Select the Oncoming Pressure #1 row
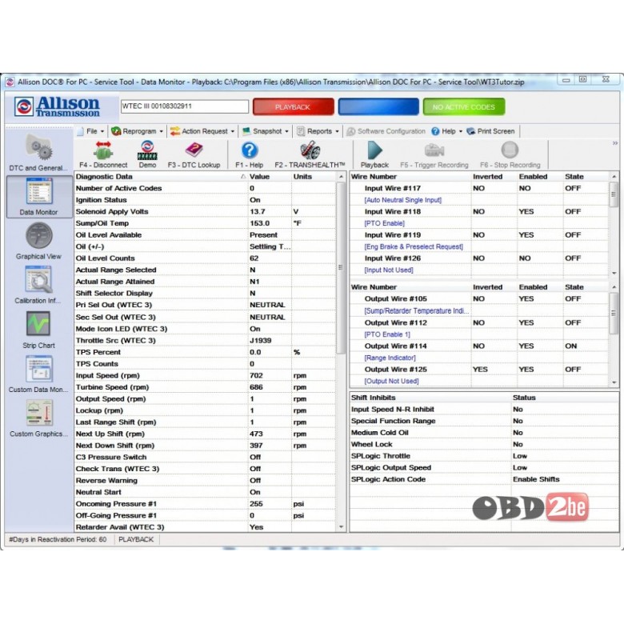 205,504
